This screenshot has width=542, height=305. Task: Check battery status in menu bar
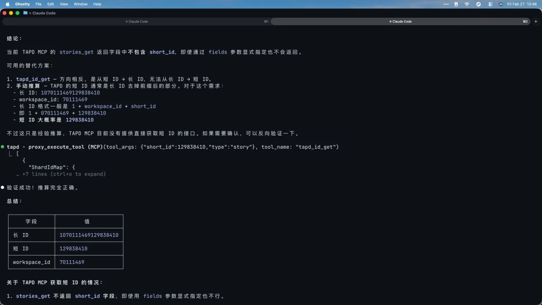[x=456, y=4]
